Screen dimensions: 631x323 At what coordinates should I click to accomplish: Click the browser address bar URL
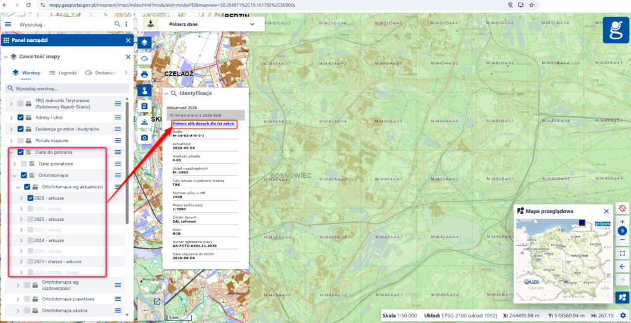[x=172, y=5]
